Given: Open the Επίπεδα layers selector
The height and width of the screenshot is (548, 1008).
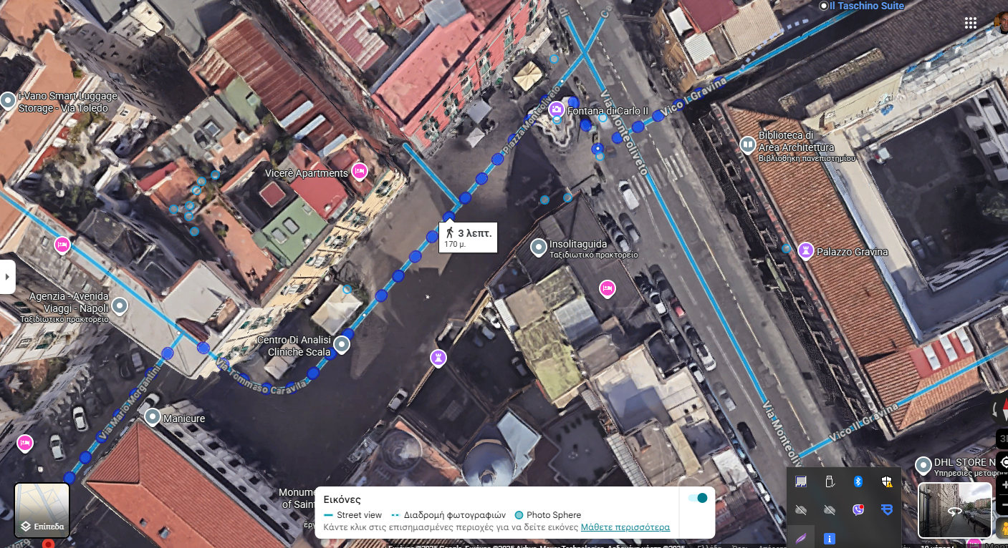Looking at the screenshot, I should coord(42,510).
